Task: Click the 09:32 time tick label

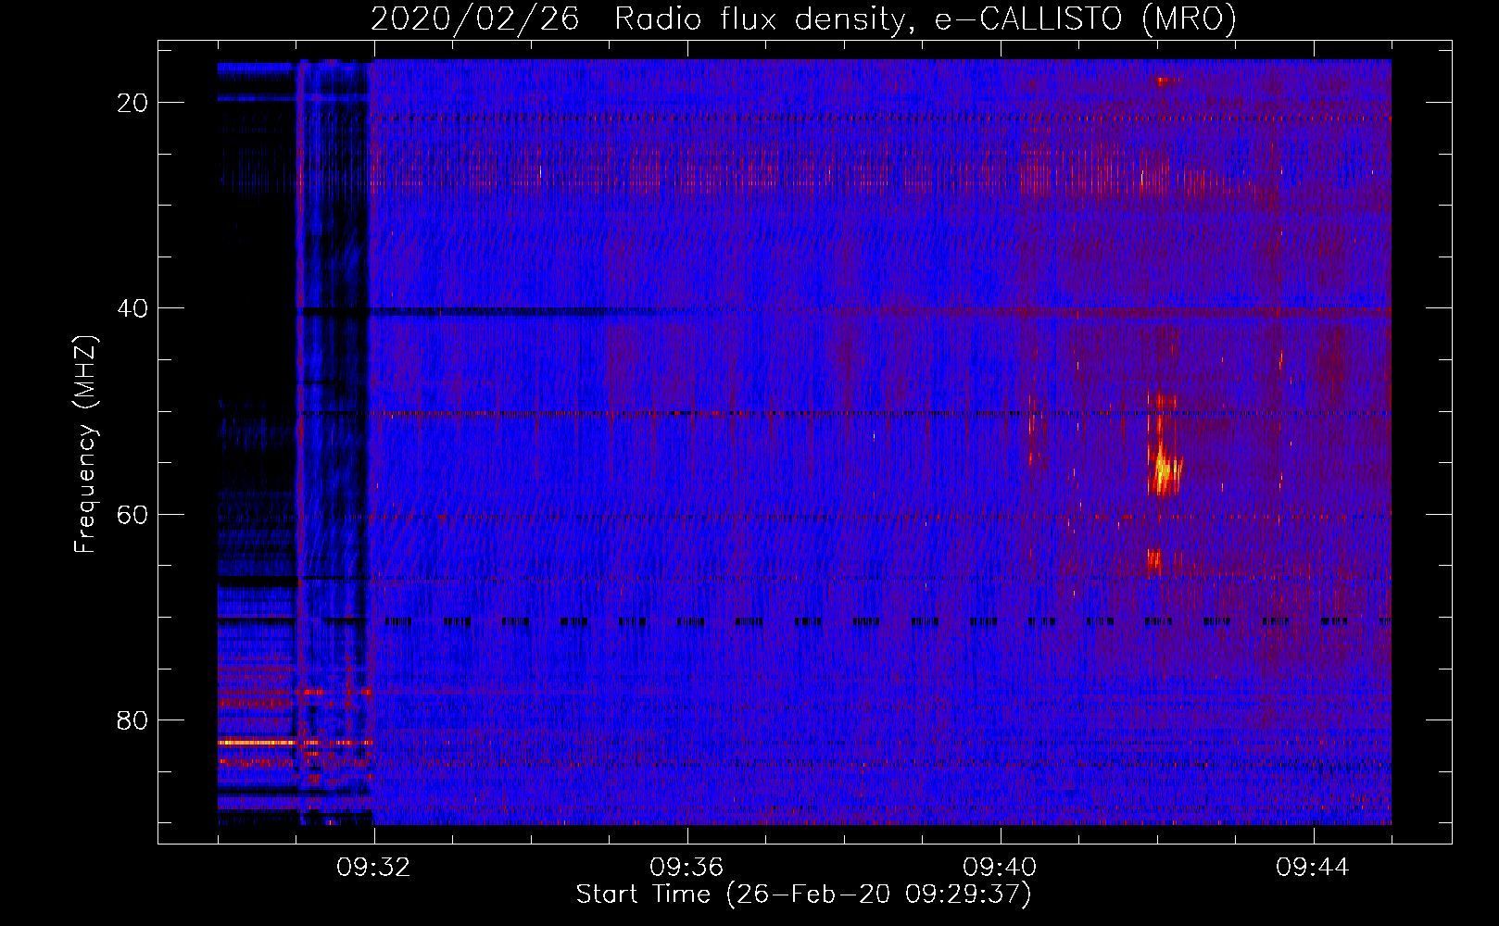Action: (373, 868)
